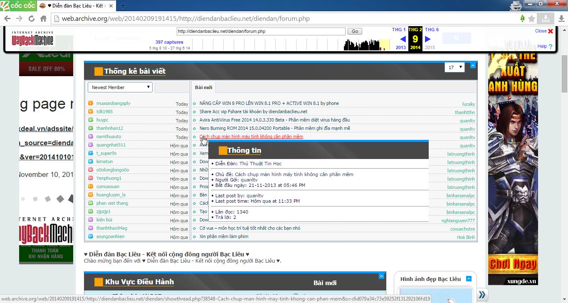
Task: Click the Wayback URL input field
Action: (261, 31)
